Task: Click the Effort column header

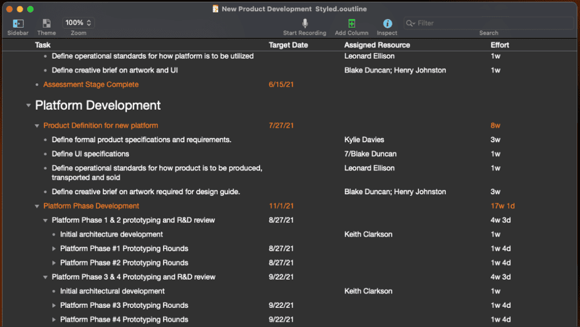Action: point(500,45)
